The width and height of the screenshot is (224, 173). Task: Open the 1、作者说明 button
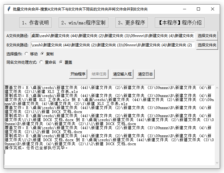[35, 23]
